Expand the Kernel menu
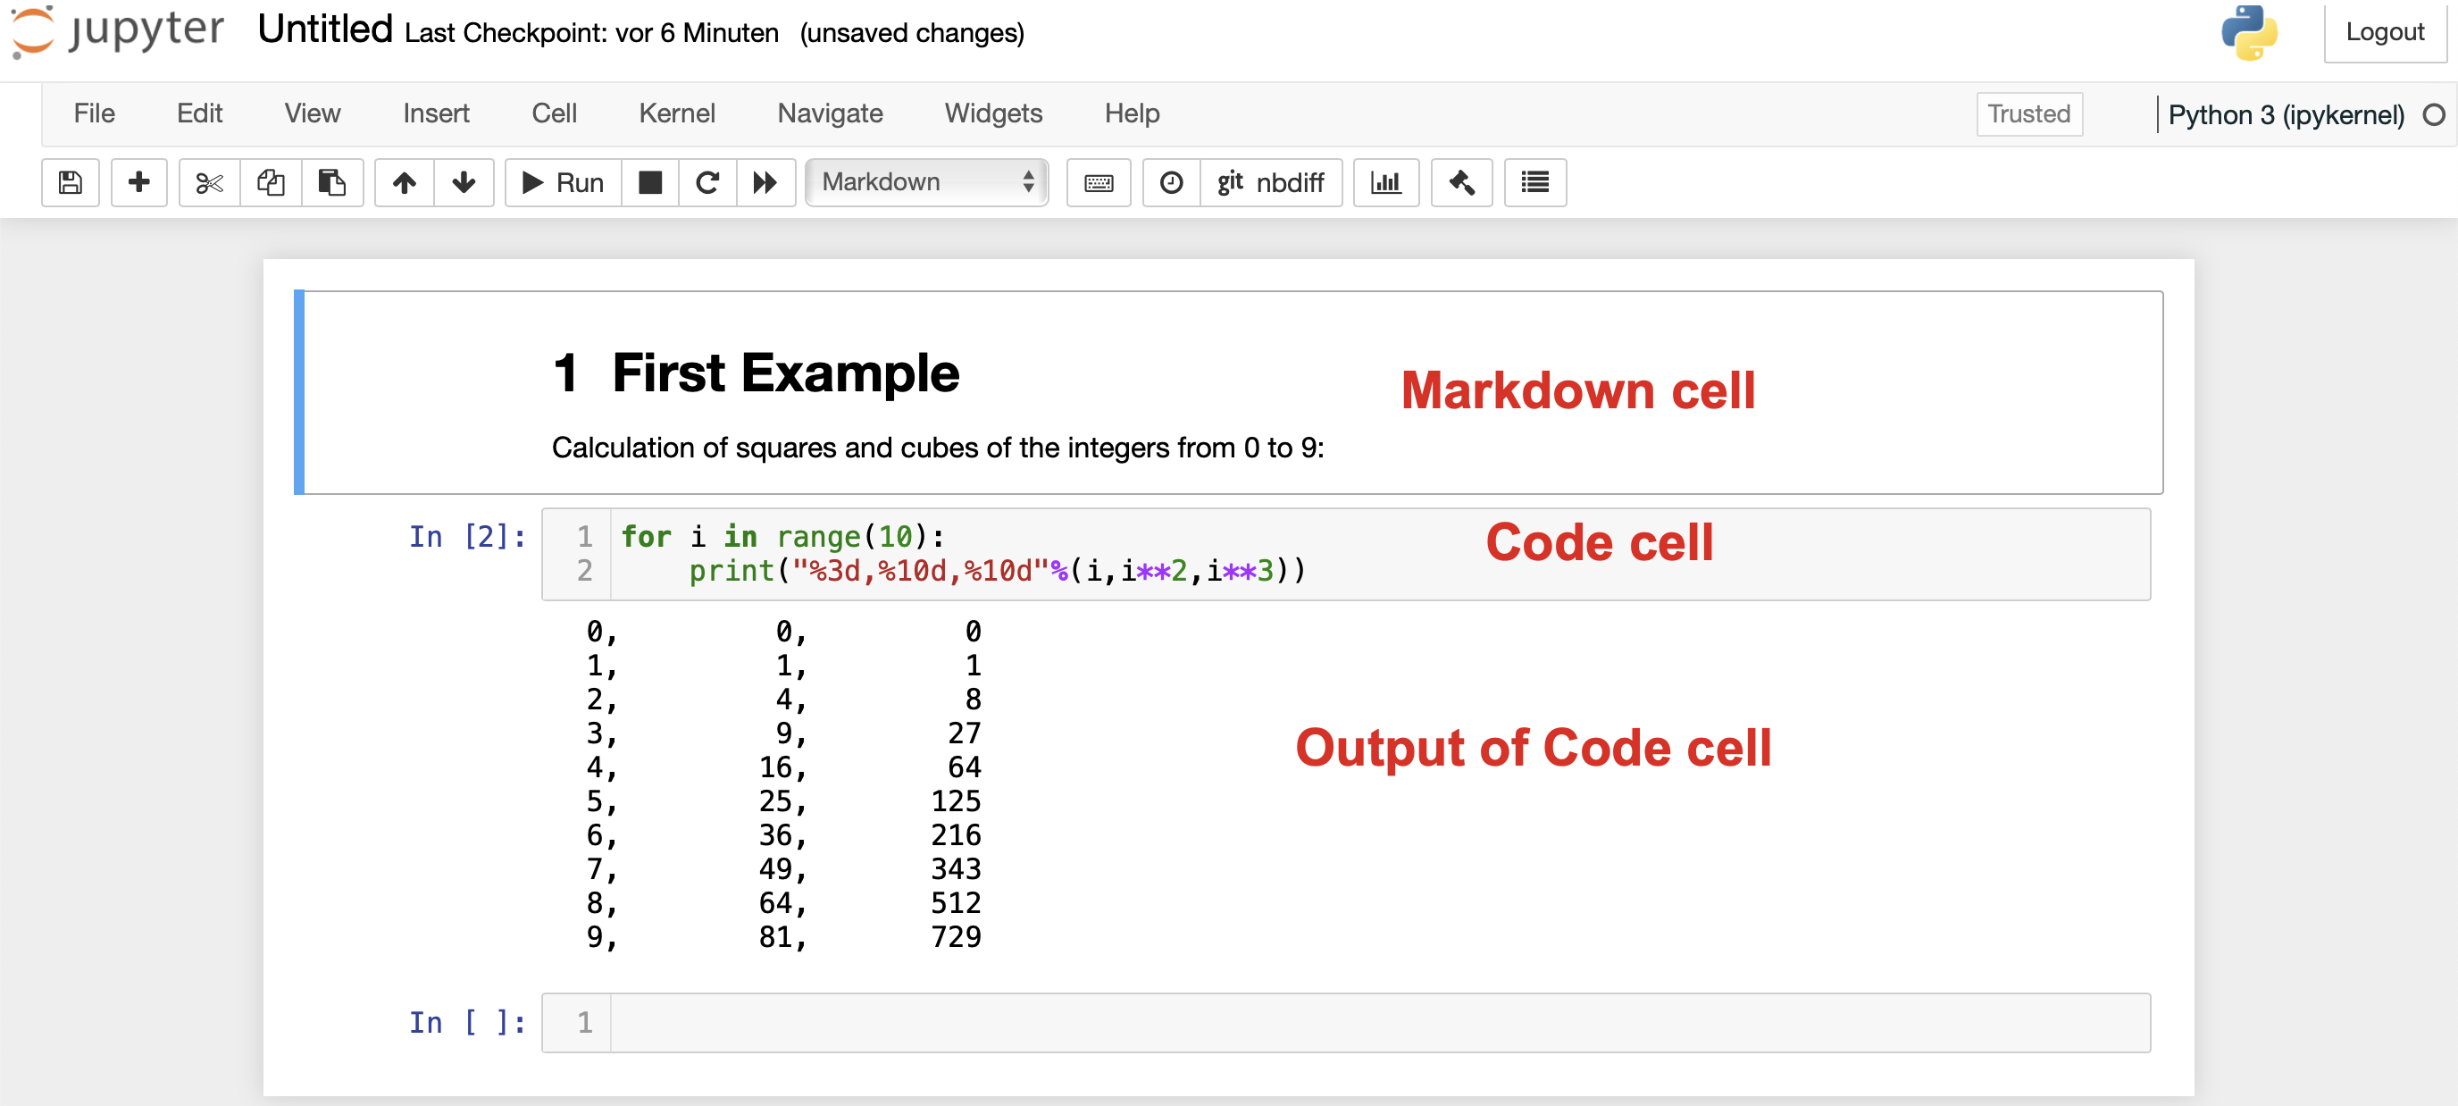This screenshot has width=2458, height=1106. pos(676,113)
